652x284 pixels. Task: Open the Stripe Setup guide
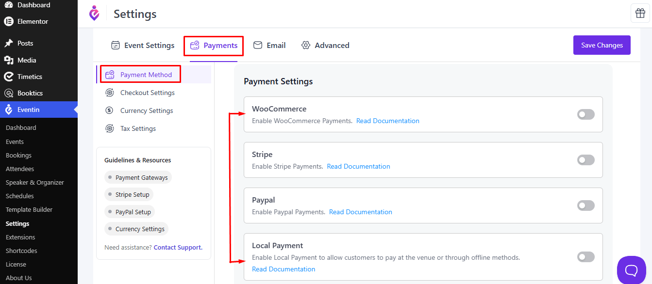(x=129, y=194)
